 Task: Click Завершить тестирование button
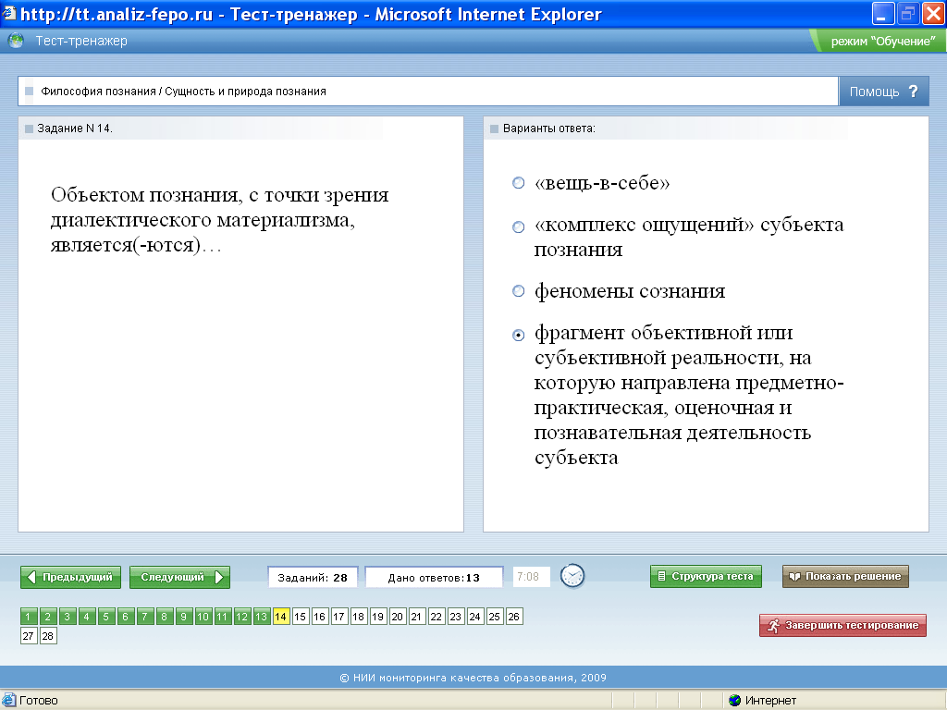pyautogui.click(x=842, y=626)
